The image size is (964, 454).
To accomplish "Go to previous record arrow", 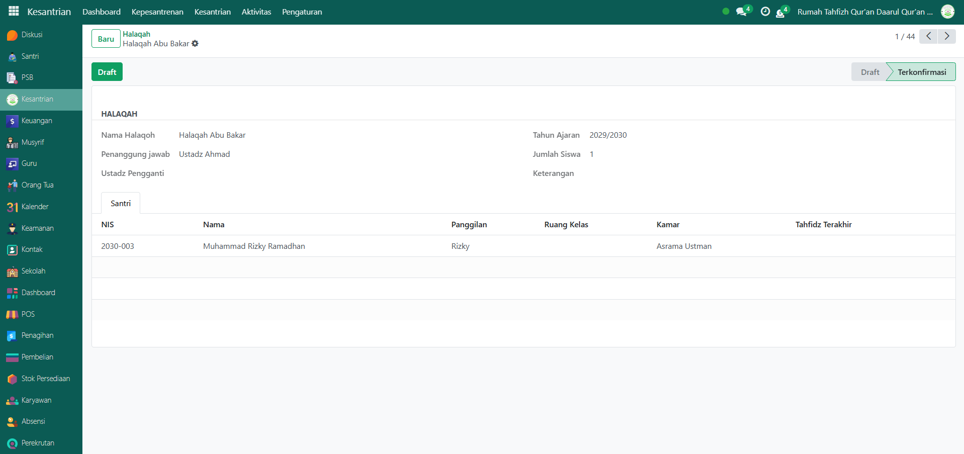I will [x=928, y=36].
